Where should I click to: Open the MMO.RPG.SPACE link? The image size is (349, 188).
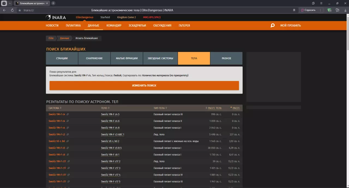pyautogui.click(x=152, y=17)
